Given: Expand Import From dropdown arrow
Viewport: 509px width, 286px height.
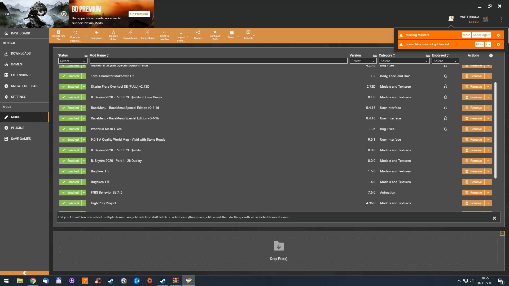Looking at the screenshot, I should (x=187, y=36).
